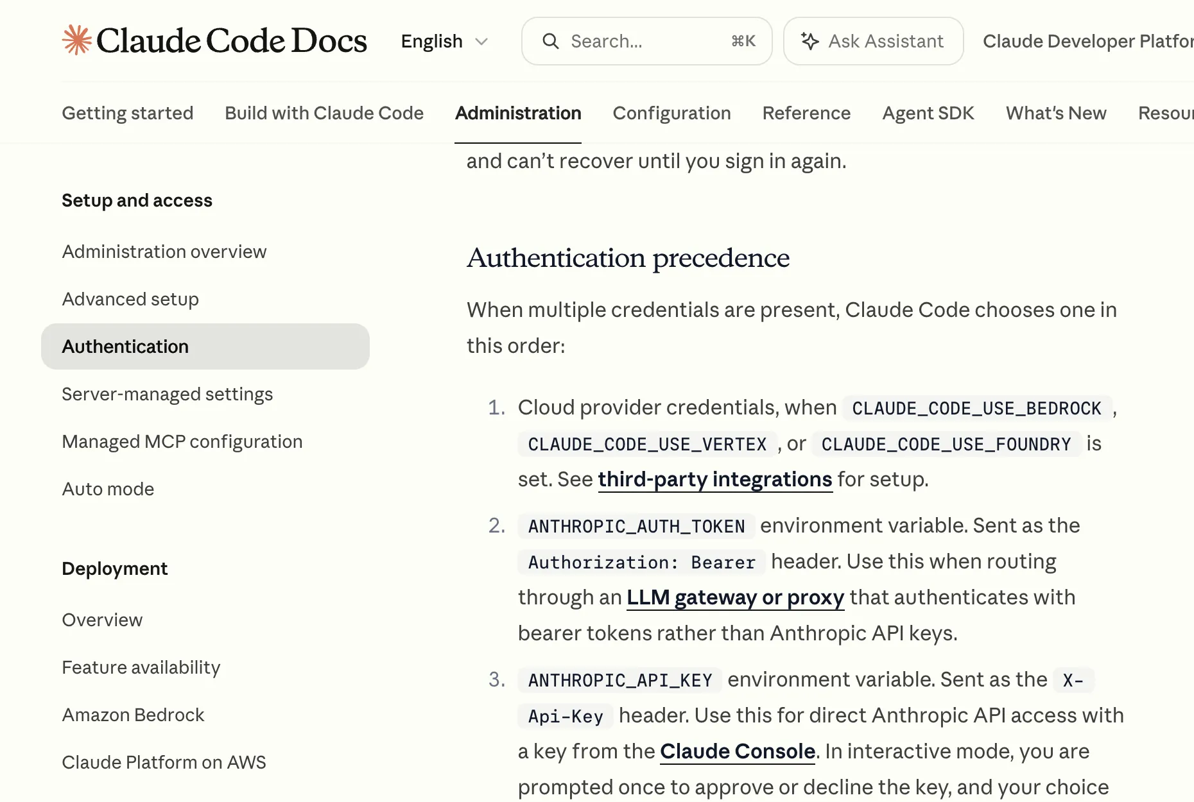Click the Authentication precedence heading
Viewport: 1194px width, 802px height.
[x=628, y=258]
